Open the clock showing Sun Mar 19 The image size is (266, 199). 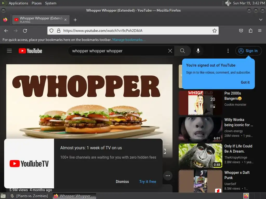point(249,3)
